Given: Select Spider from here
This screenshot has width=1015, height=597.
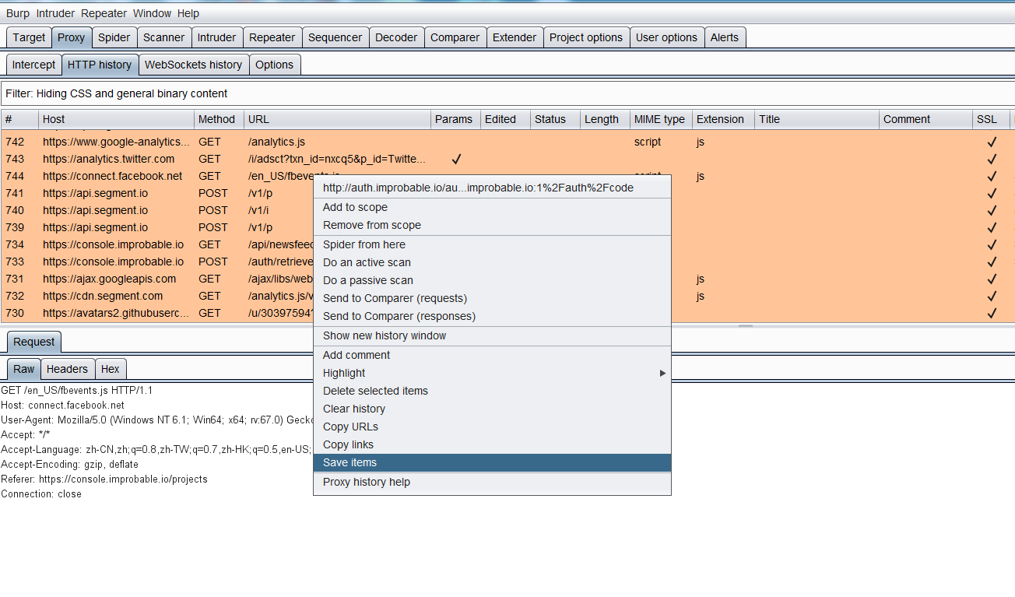Looking at the screenshot, I should coord(492,244).
